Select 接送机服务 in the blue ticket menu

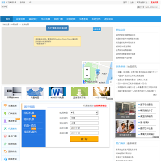[x=30, y=132]
